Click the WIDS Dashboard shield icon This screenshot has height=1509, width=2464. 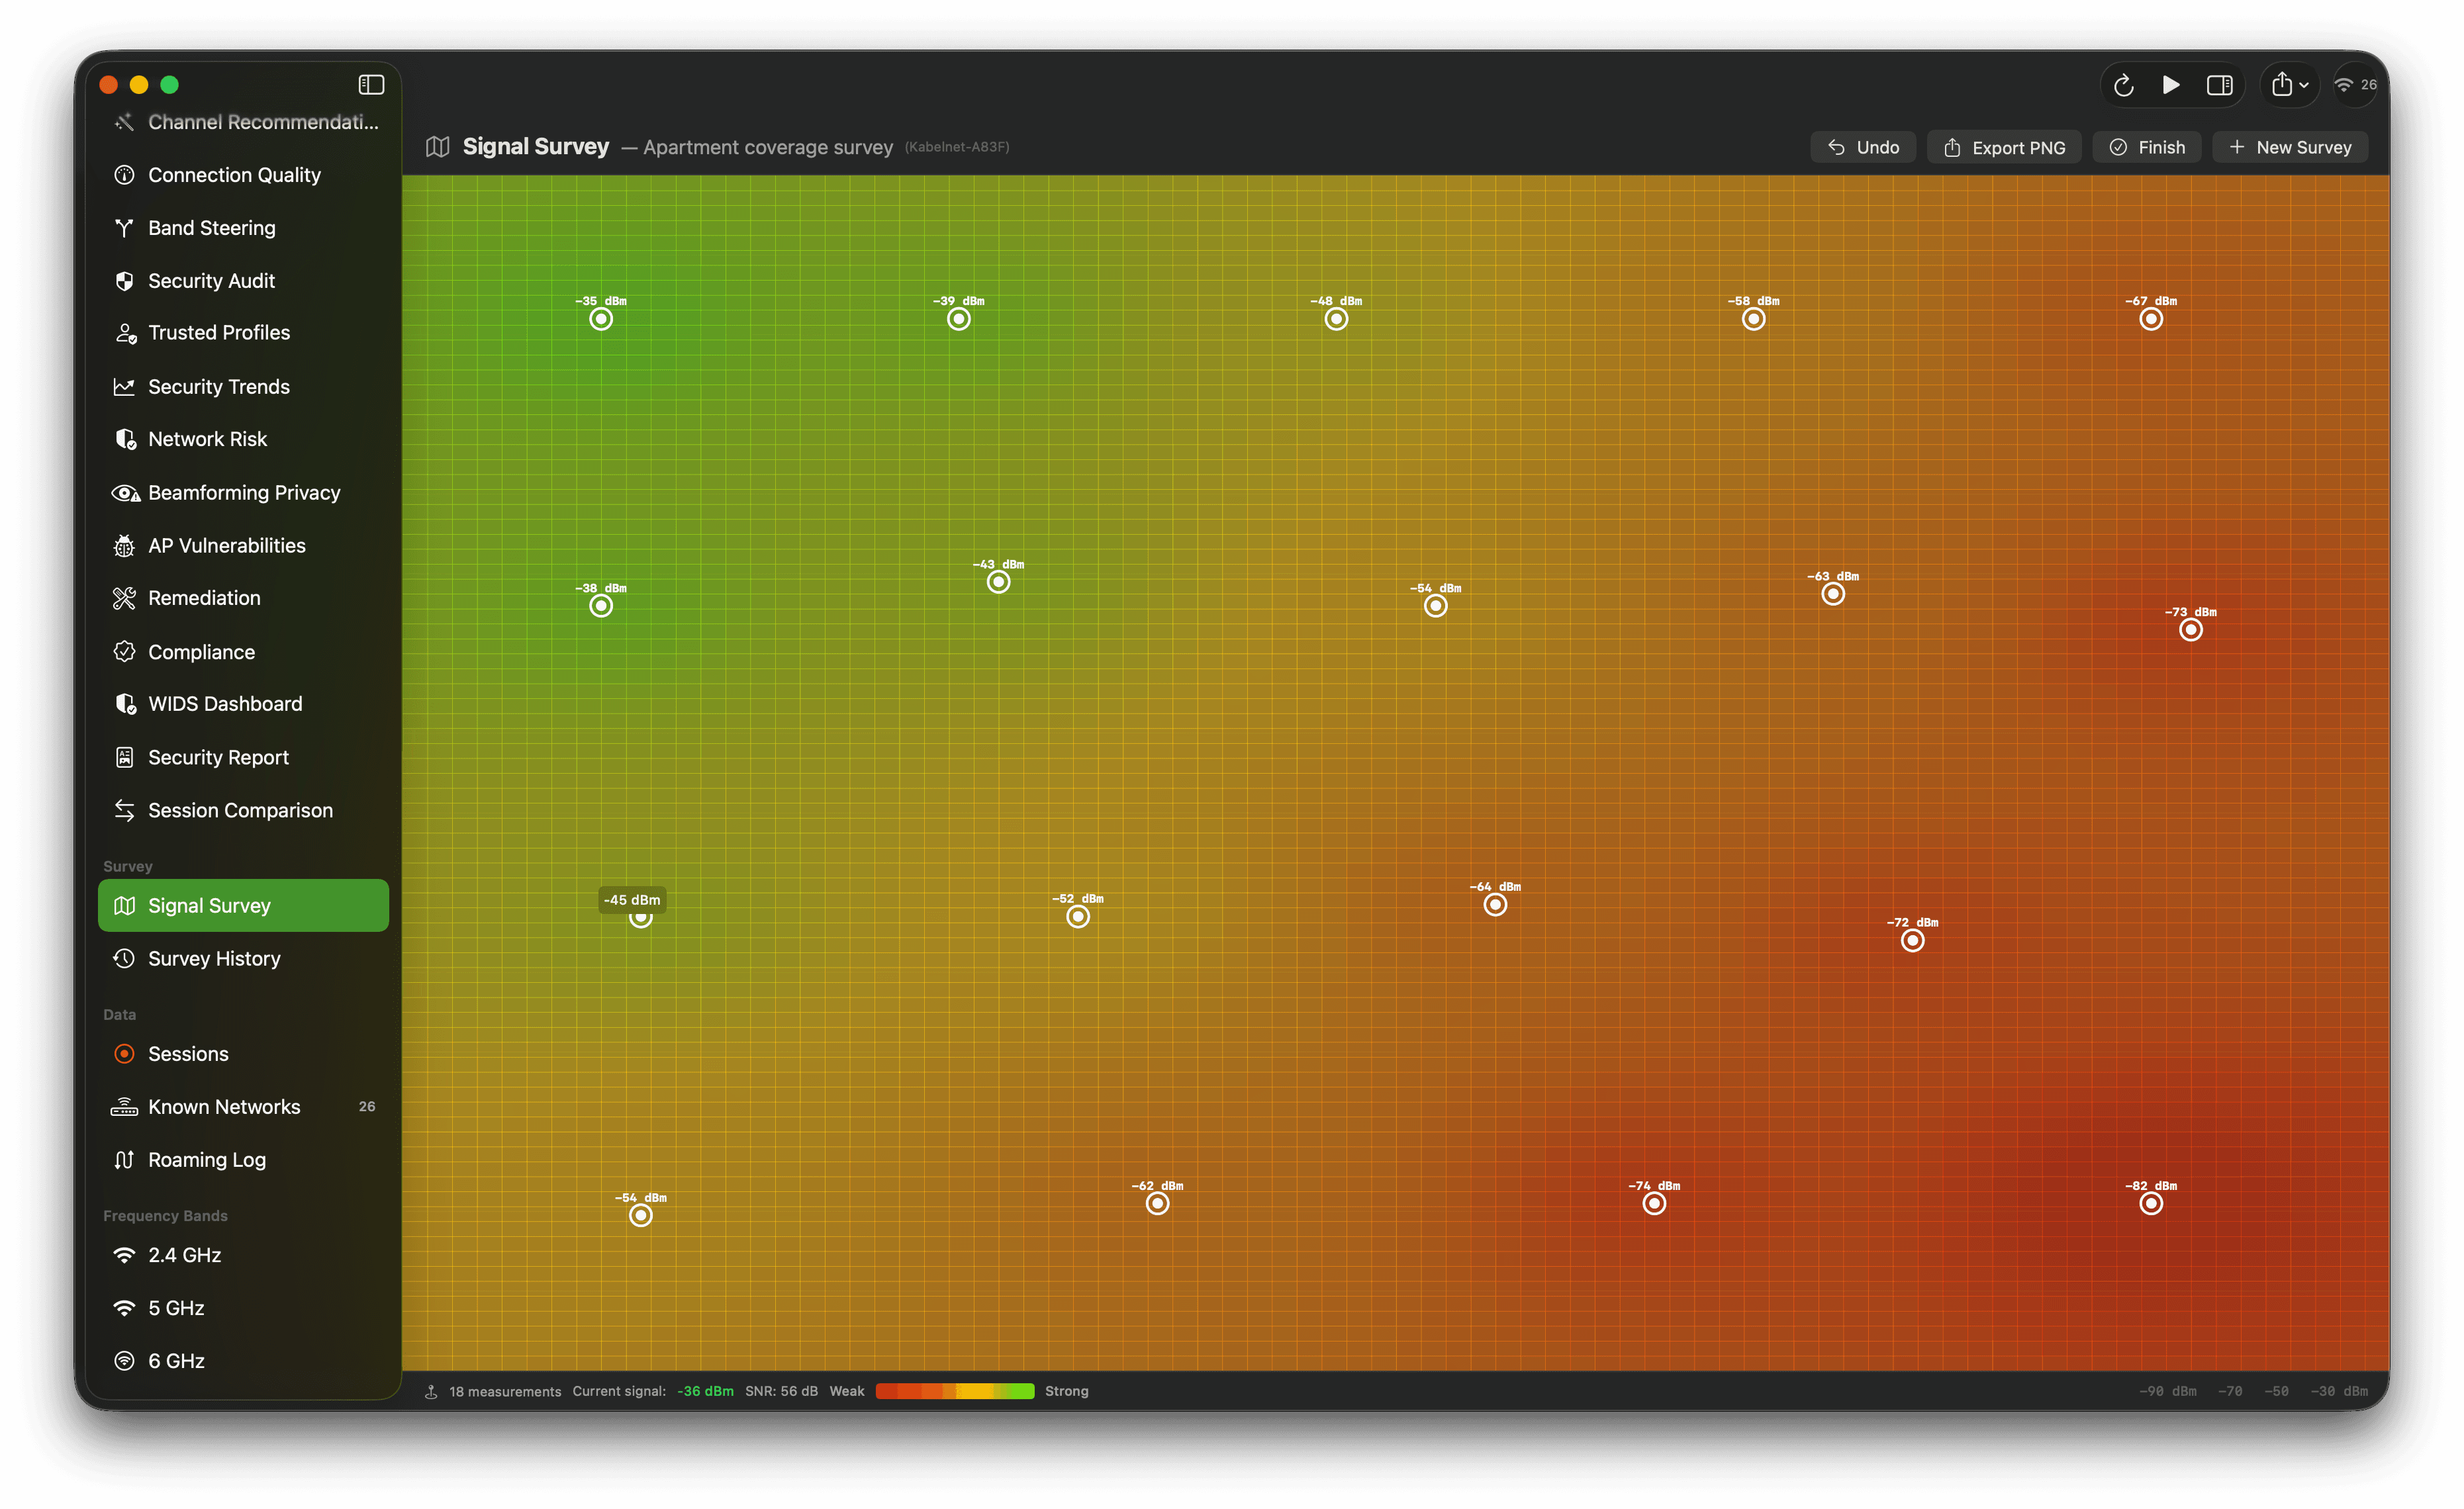125,705
